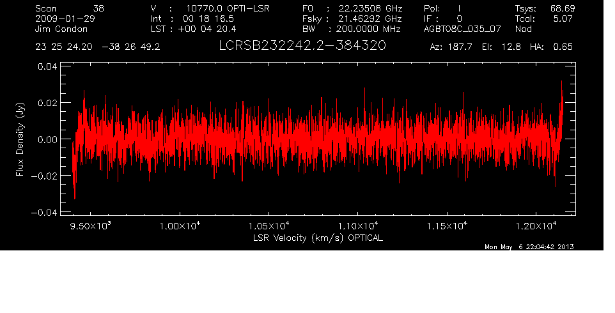
Task: Select the Tsys value 68.69
Action: [x=562, y=8]
